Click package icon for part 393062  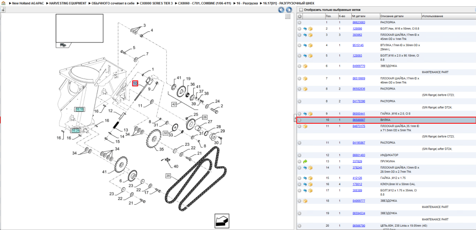click(310, 35)
